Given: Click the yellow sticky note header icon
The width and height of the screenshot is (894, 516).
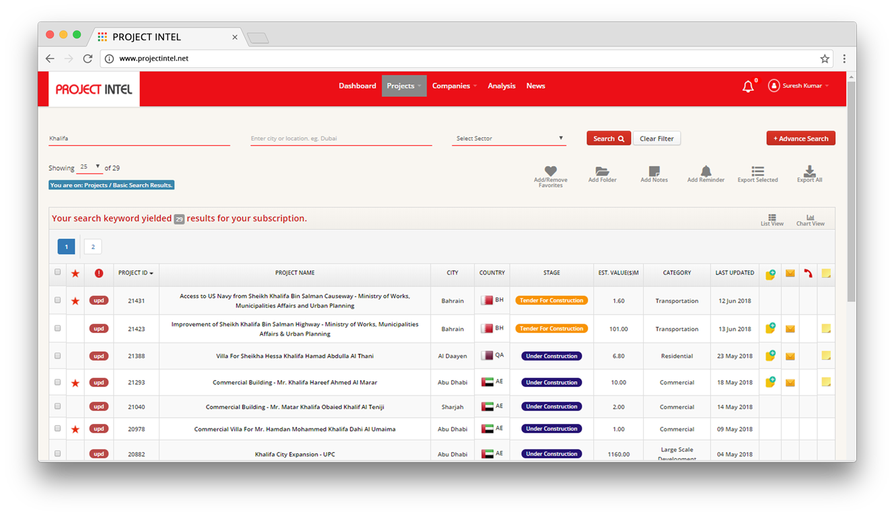Looking at the screenshot, I should click(826, 273).
